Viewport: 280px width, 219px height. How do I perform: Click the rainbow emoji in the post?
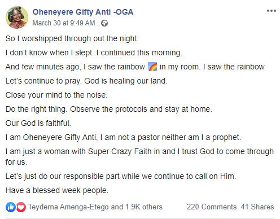tap(152, 67)
